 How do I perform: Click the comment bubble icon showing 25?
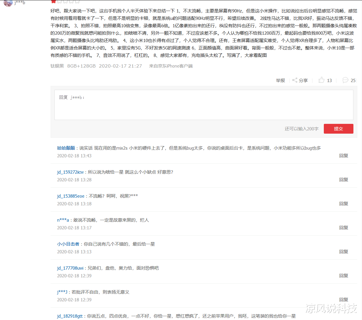[x=345, y=80]
